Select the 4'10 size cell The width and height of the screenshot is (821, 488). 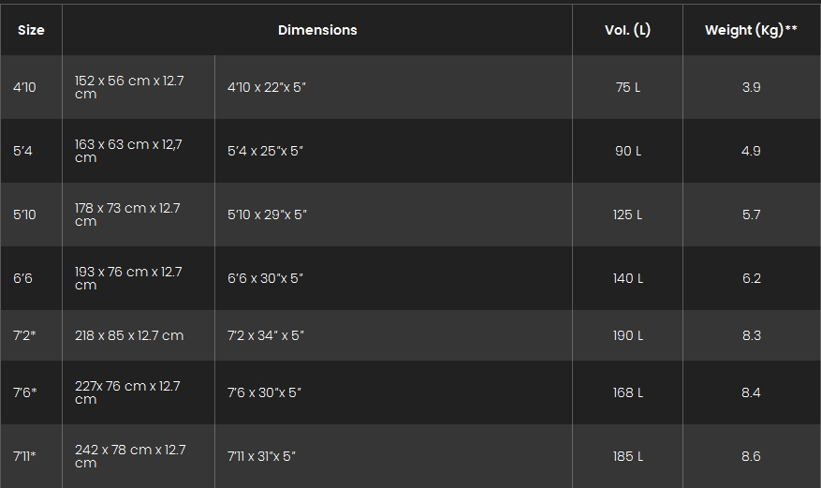click(31, 87)
